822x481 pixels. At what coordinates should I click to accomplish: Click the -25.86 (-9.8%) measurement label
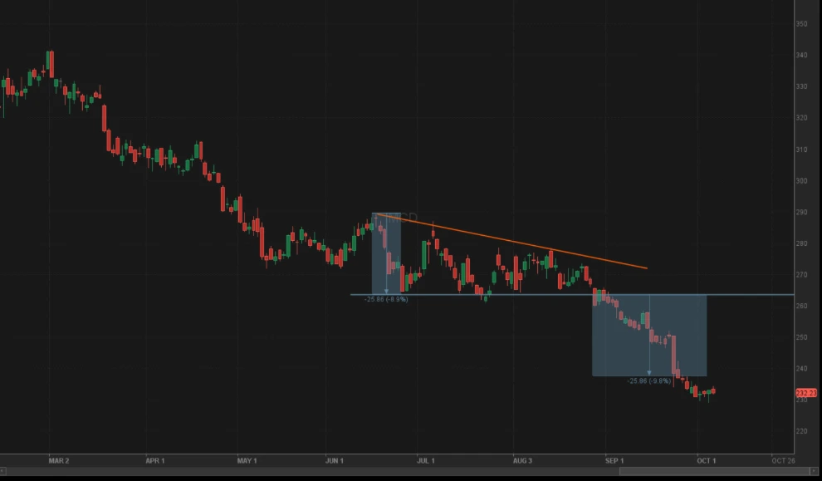pos(649,380)
